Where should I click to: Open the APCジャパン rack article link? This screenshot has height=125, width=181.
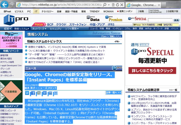click(x=154, y=98)
